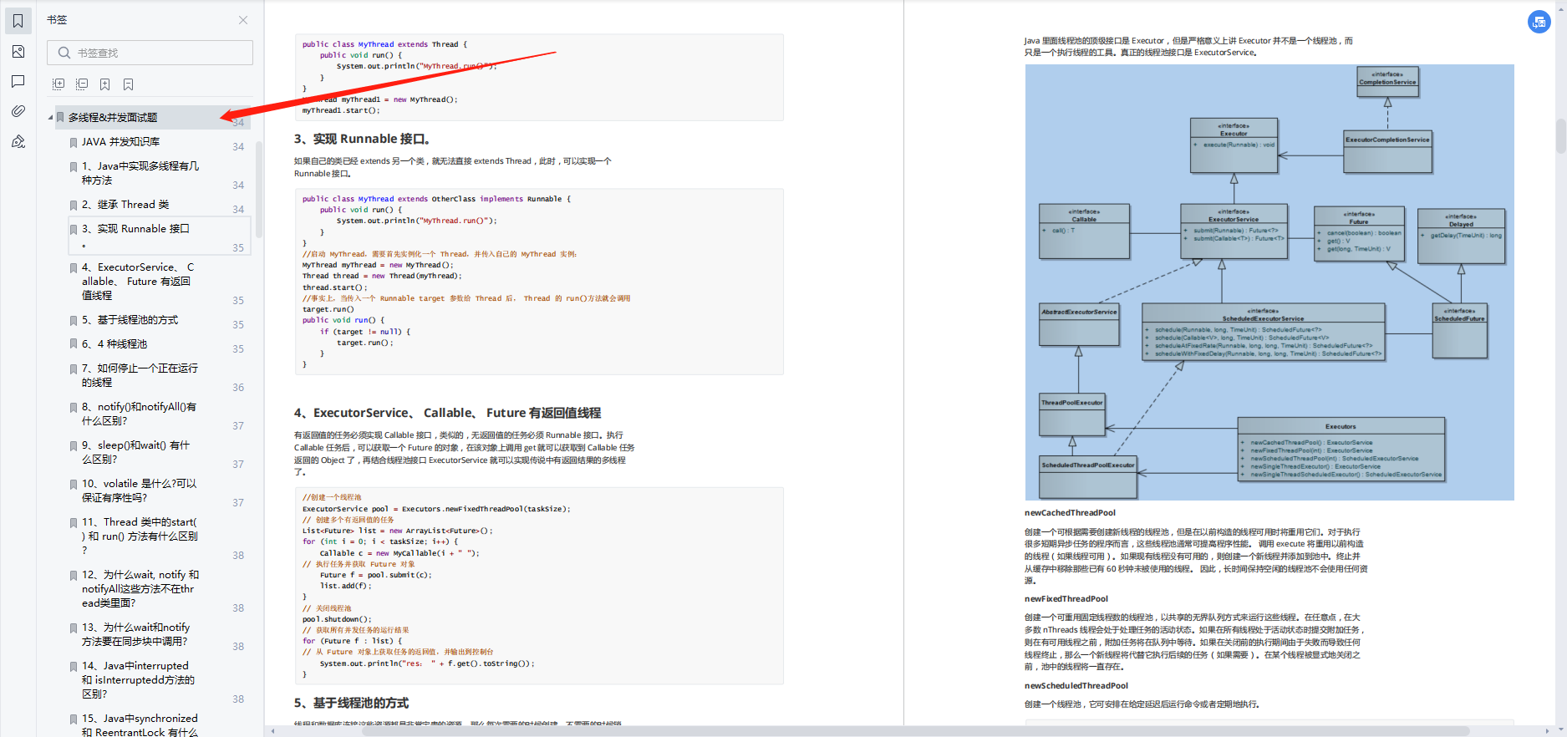Open the signature pen icon in sidebar
The width and height of the screenshot is (1567, 737).
click(18, 141)
